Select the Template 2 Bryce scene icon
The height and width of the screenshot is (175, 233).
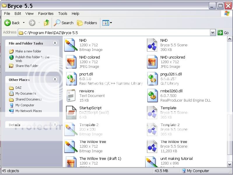152,129
